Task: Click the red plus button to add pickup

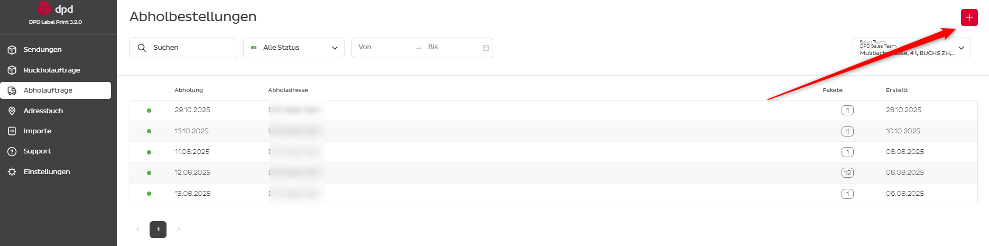Action: click(x=969, y=17)
